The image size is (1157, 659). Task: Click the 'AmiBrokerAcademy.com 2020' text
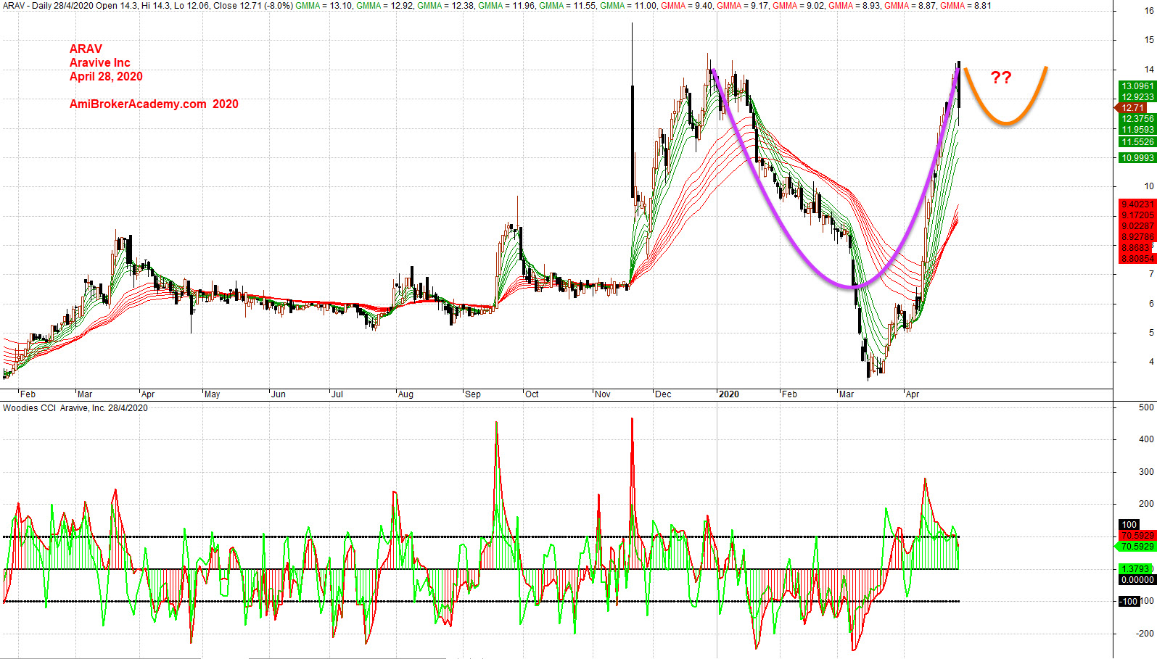[x=154, y=104]
